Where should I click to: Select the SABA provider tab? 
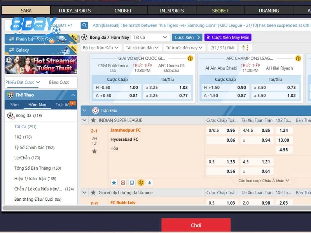pos(26,10)
